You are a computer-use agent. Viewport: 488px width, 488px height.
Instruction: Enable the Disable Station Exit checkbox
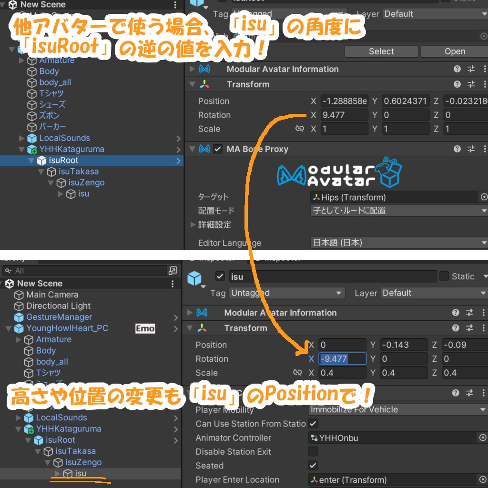pos(313,452)
